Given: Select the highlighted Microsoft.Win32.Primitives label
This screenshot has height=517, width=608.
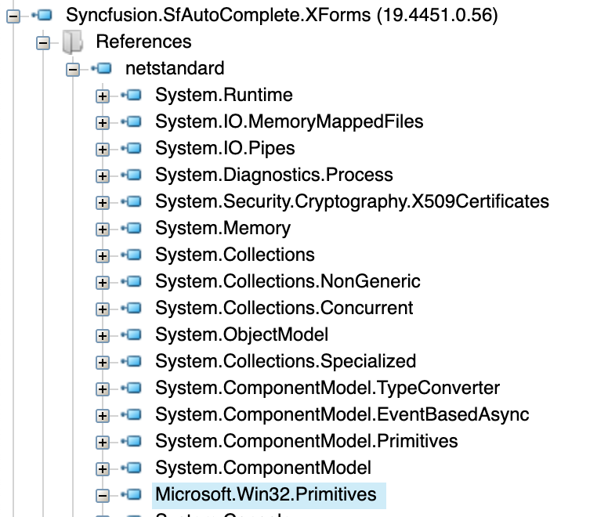Looking at the screenshot, I should [x=266, y=494].
